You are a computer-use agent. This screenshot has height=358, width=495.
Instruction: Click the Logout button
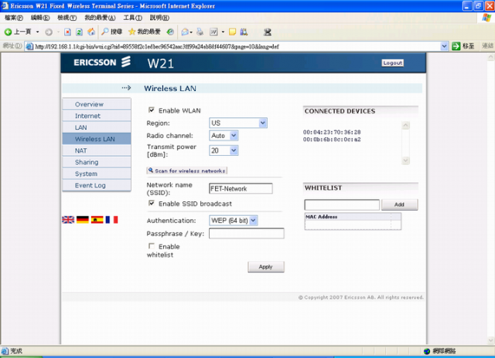(x=392, y=63)
